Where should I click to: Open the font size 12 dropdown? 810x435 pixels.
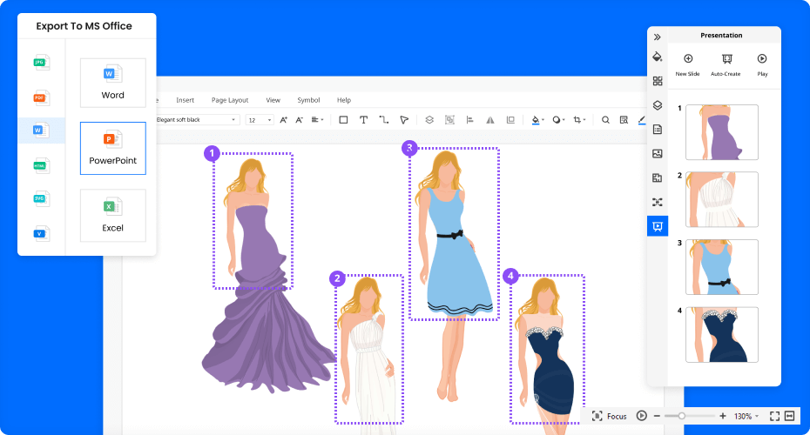(260, 120)
